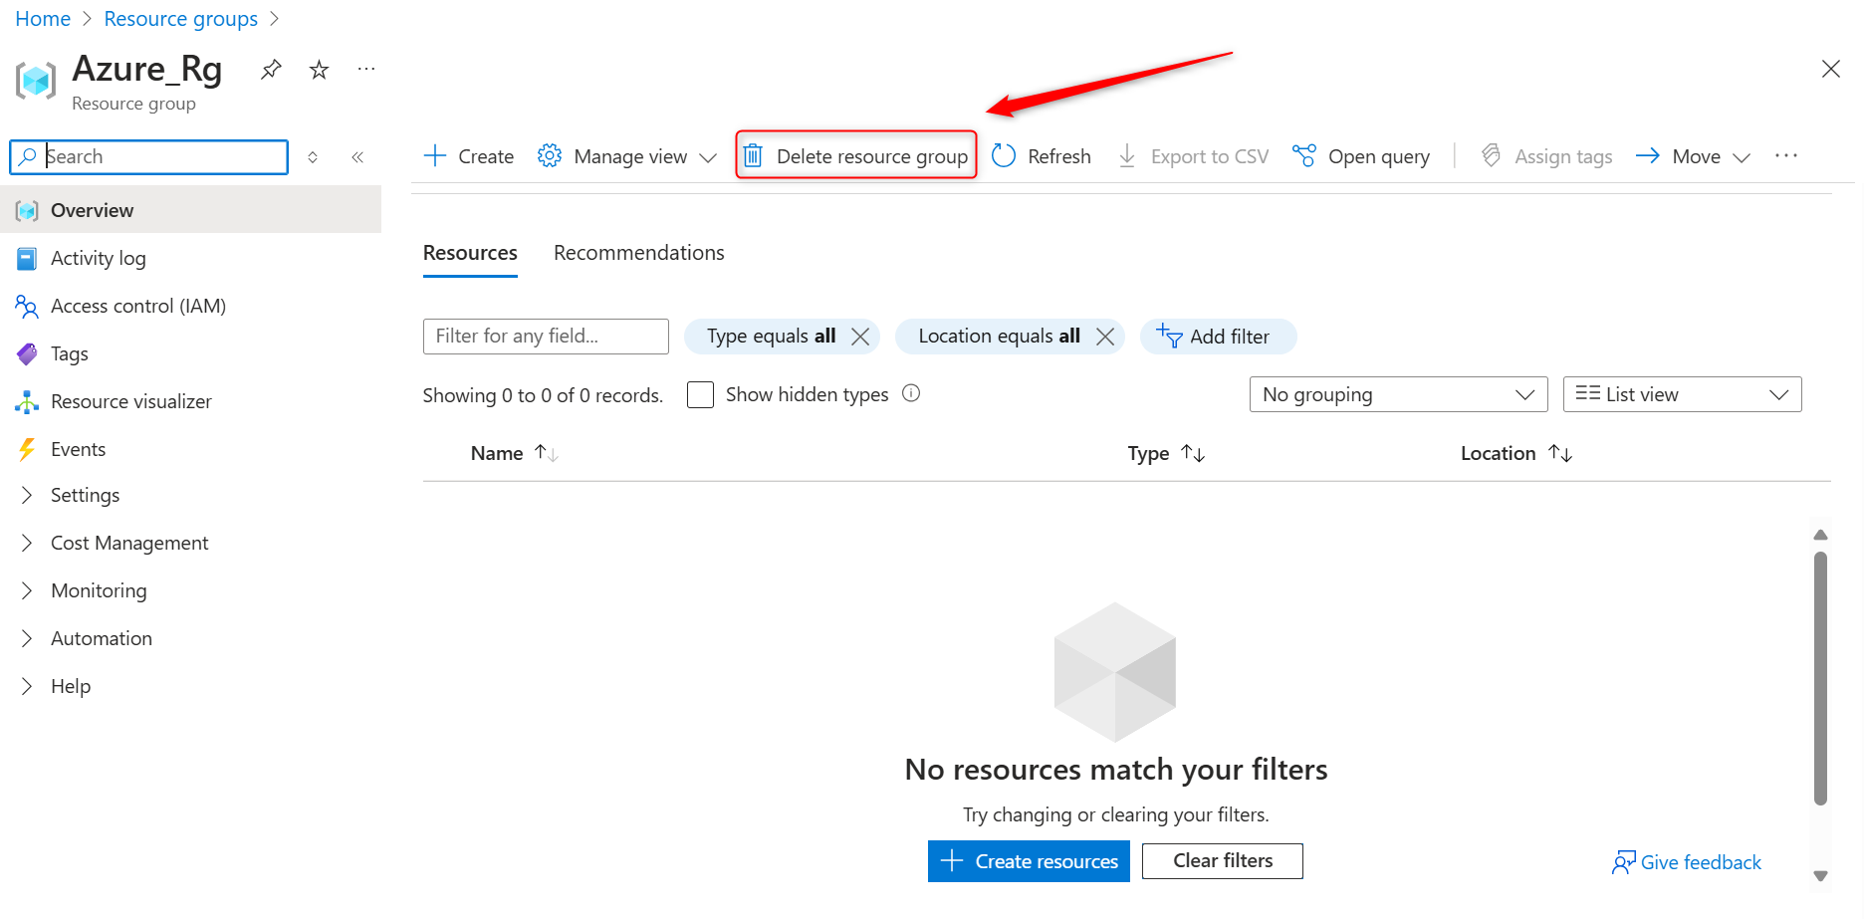This screenshot has height=919, width=1864.
Task: Open info tooltip for hidden types
Action: pos(911,393)
